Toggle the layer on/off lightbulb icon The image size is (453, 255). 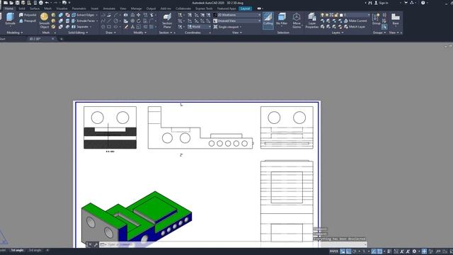pyautogui.click(x=323, y=15)
